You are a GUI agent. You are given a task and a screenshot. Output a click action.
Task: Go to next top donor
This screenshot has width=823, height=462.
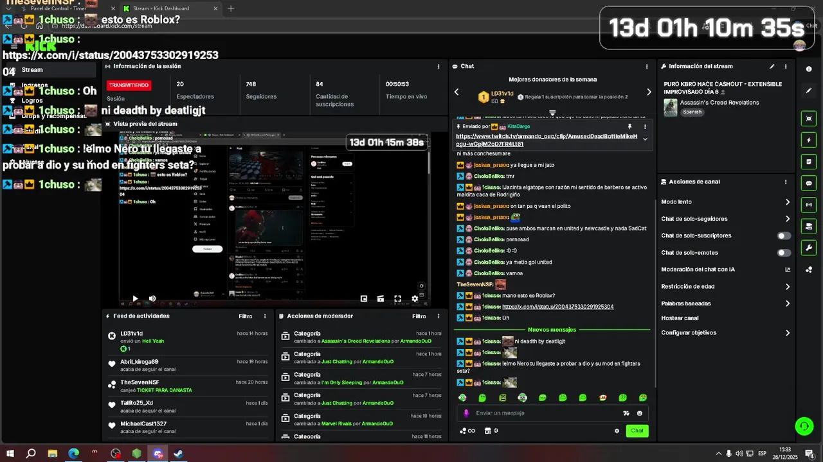[649, 92]
